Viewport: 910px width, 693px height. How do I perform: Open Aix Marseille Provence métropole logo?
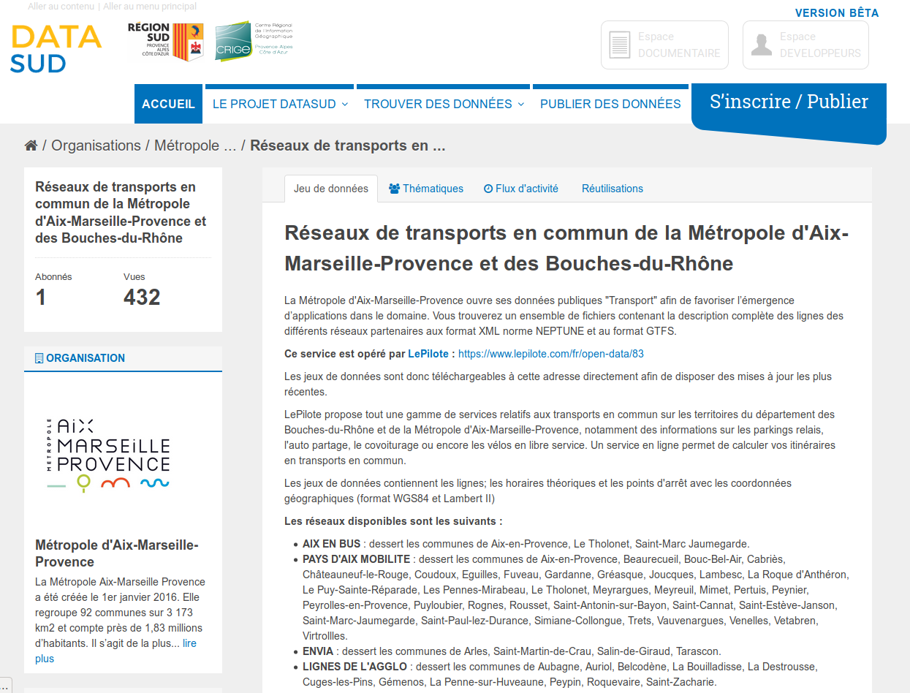coord(108,455)
